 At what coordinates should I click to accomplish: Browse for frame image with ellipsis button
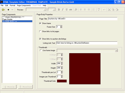[116, 50]
